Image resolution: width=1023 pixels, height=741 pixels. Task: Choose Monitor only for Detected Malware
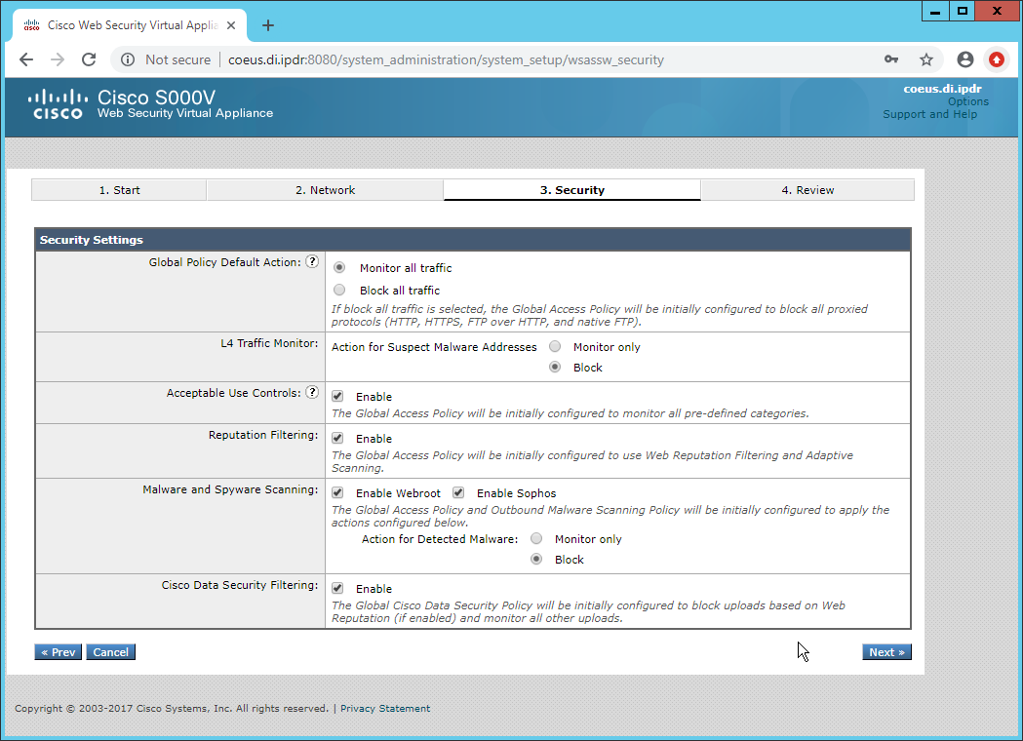536,538
